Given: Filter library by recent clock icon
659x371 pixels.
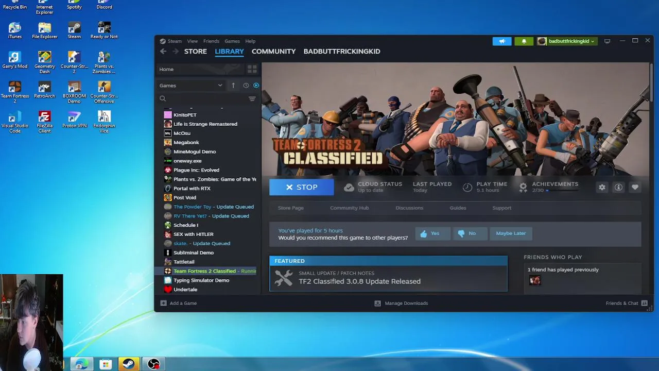Looking at the screenshot, I should (x=246, y=86).
